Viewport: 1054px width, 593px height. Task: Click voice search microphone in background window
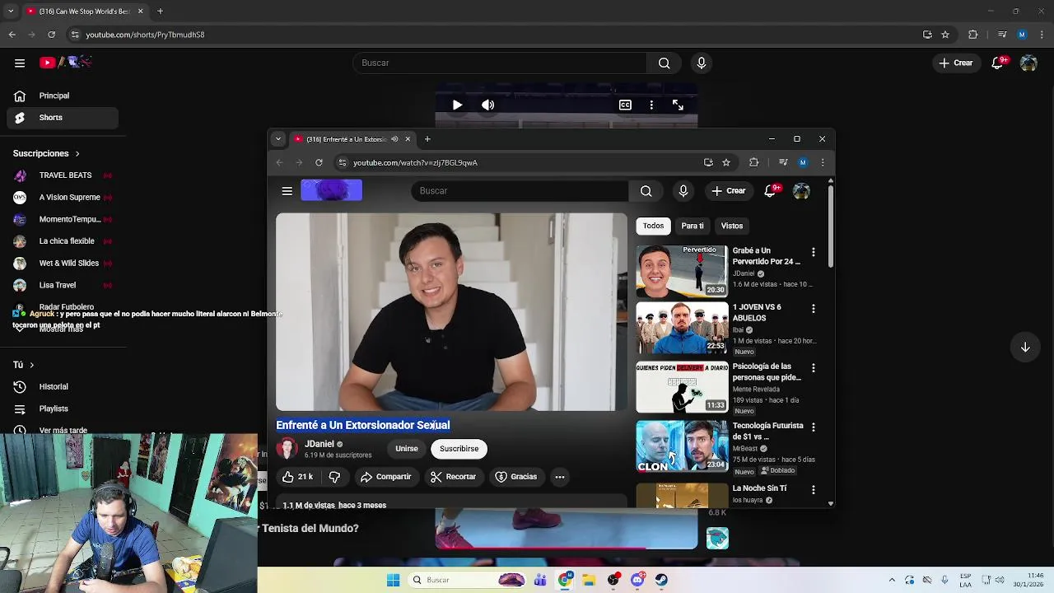click(x=702, y=63)
